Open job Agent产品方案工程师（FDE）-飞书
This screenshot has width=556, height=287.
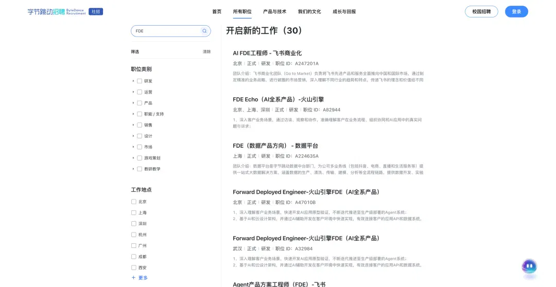pos(279,284)
